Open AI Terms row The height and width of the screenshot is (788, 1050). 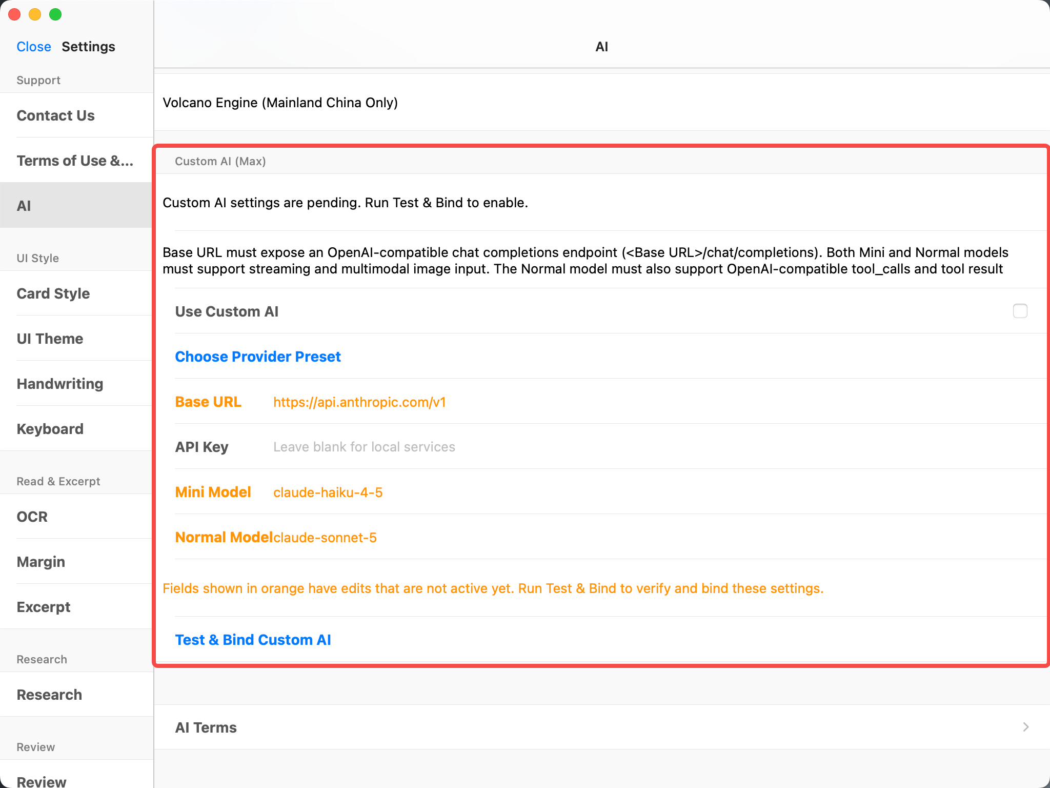[x=602, y=727]
